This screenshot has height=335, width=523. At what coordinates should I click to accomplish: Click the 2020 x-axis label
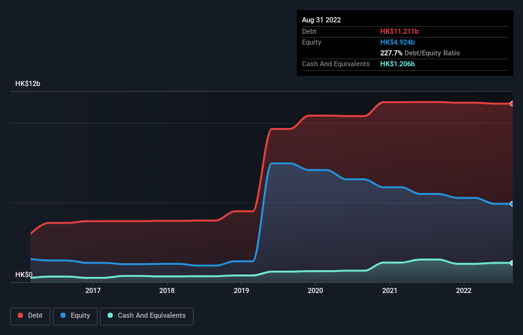[315, 290]
